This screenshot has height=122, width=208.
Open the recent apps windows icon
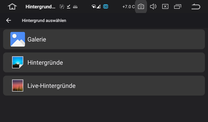pos(178,7)
